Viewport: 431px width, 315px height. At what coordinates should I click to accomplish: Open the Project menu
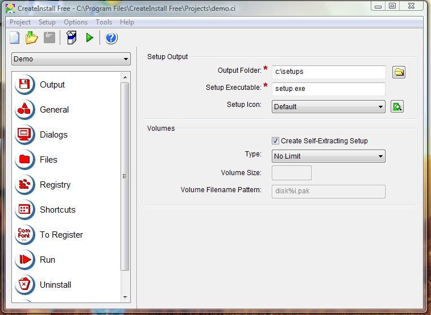click(x=20, y=22)
